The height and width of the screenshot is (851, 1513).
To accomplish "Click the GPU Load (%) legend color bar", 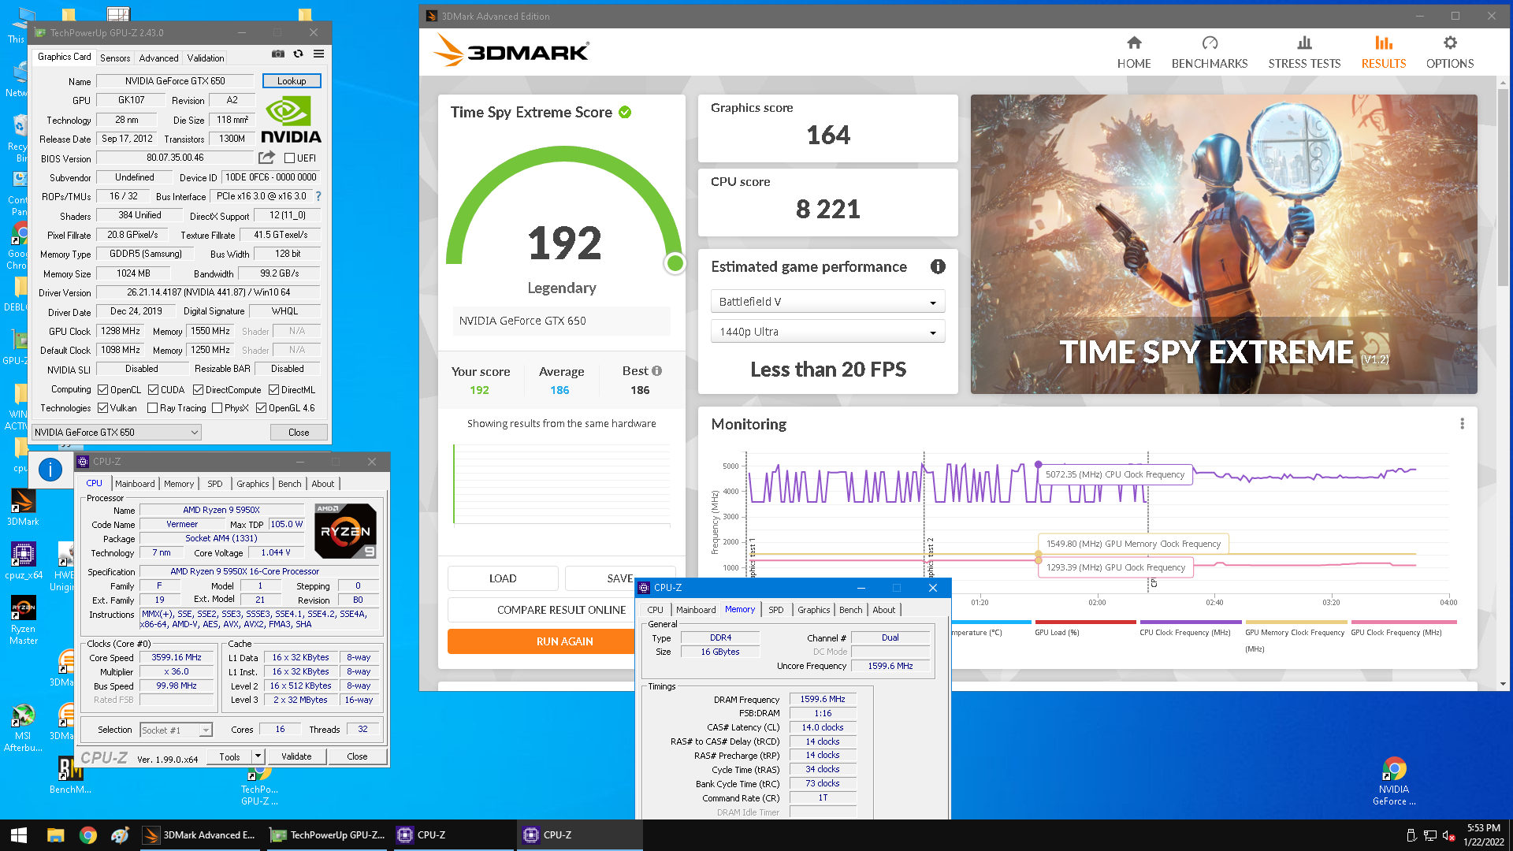I will coord(1085,622).
